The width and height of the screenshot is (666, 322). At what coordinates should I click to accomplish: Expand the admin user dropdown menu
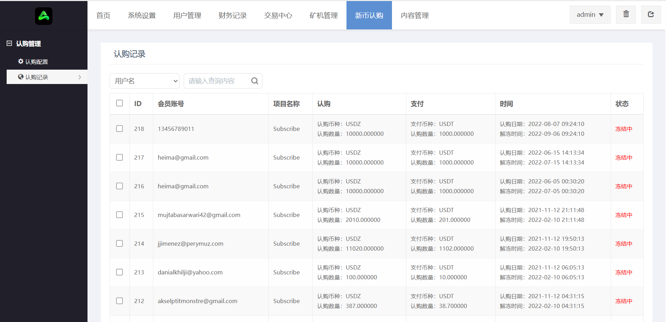tap(590, 15)
